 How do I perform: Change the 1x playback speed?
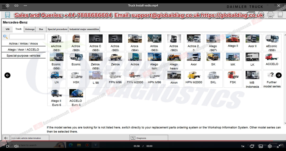click(243, 146)
